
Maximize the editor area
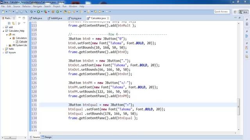coord(239,18)
